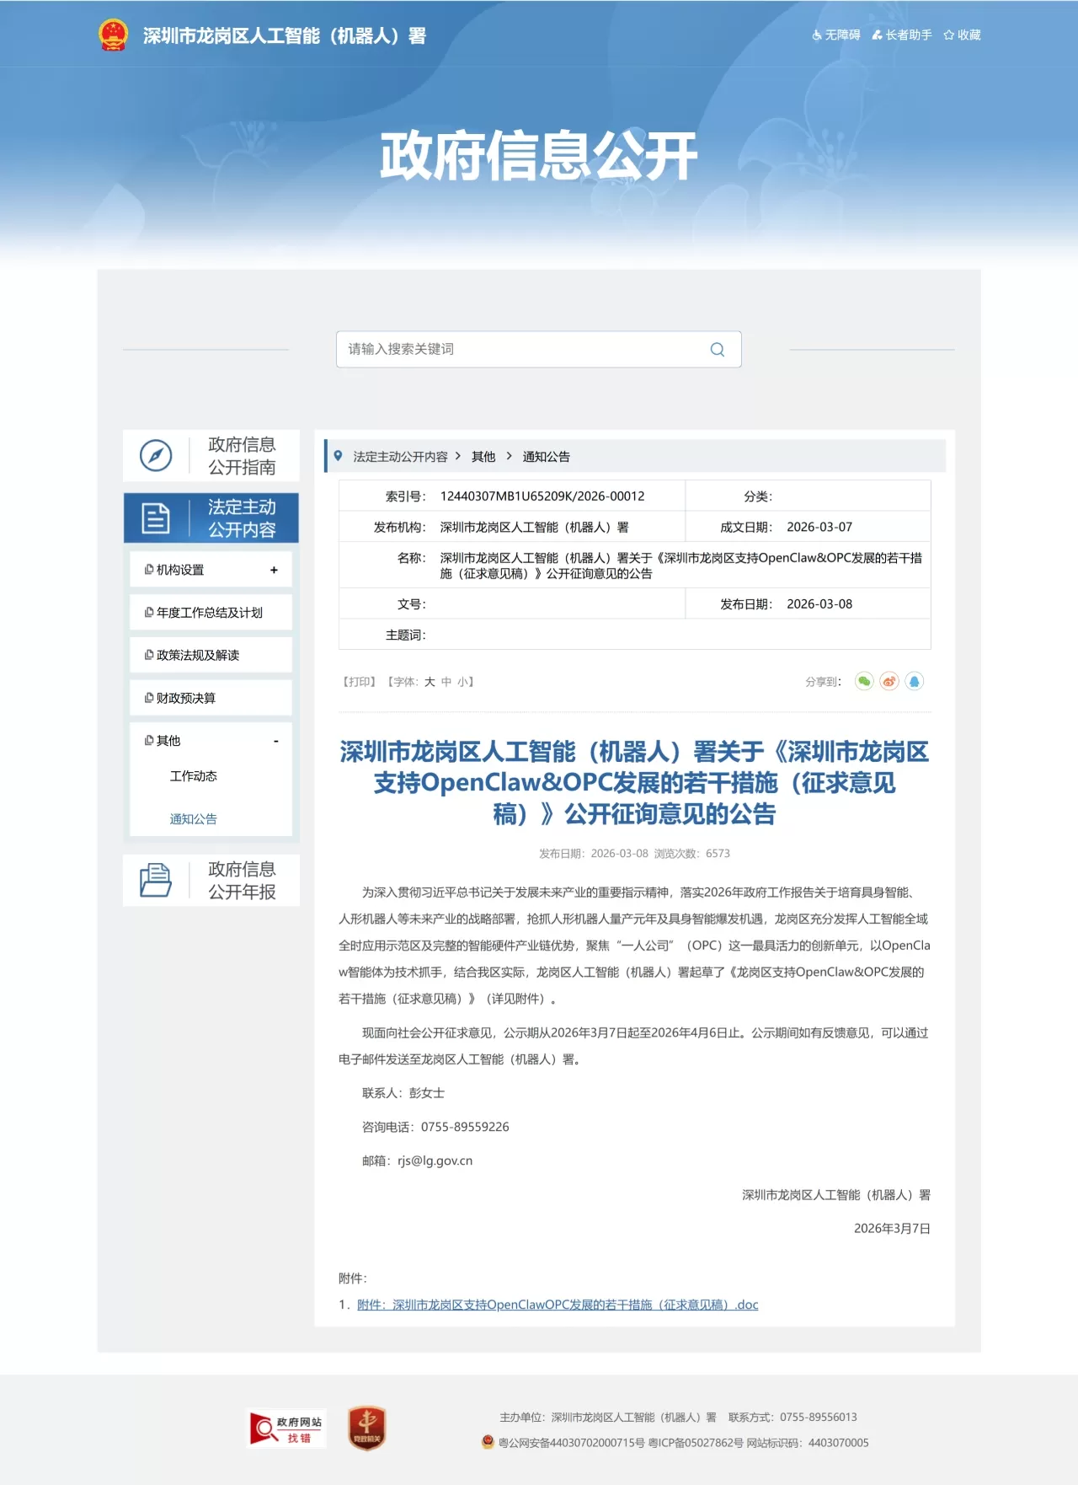Open 长者助手 elder assistant

[902, 35]
